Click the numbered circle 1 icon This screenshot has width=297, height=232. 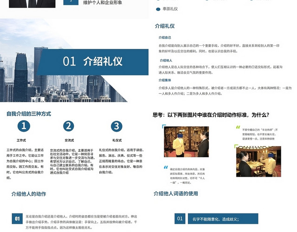(24, 126)
